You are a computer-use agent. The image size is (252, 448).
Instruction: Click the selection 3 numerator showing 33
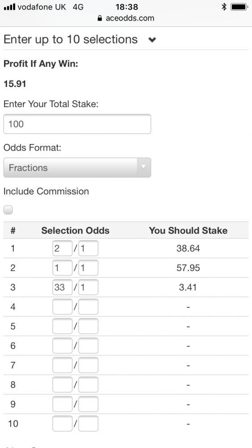coord(62,287)
